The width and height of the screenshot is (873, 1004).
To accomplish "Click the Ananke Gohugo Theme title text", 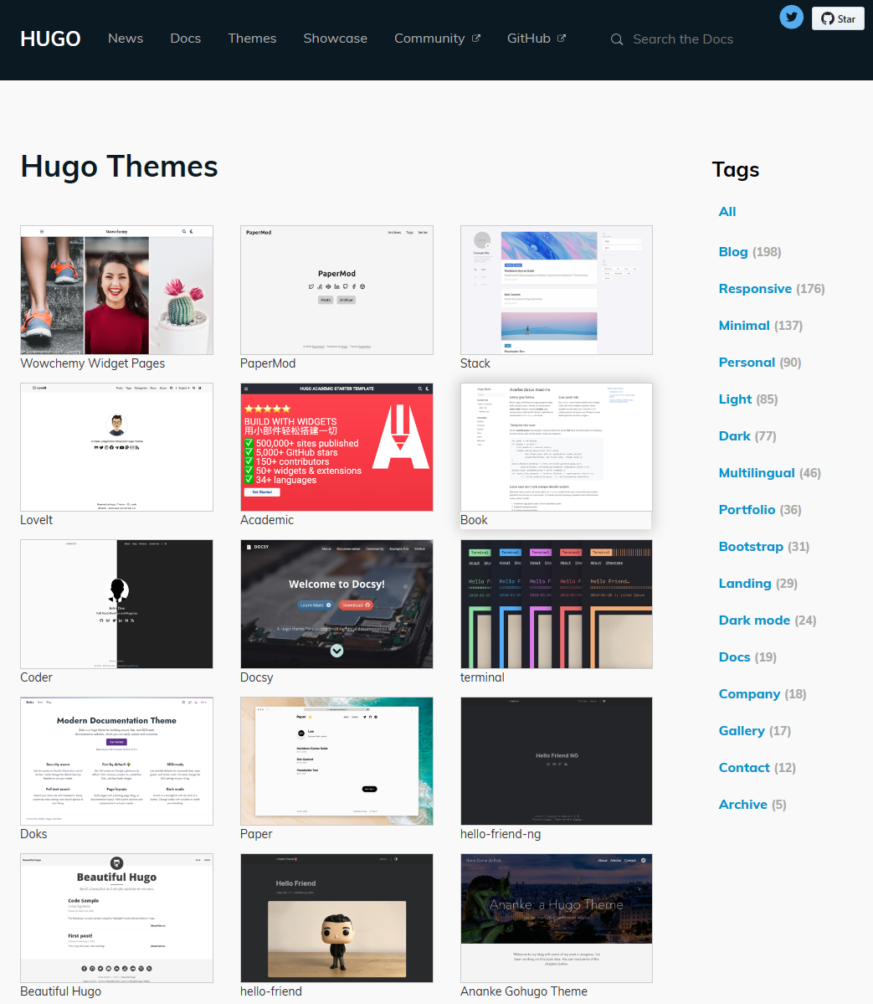I will pos(523,991).
